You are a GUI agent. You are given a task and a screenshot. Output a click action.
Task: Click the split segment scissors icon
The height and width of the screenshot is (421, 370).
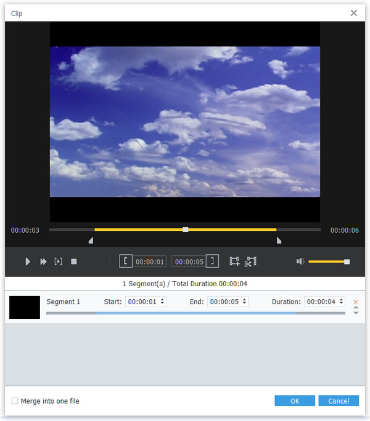pyautogui.click(x=250, y=262)
